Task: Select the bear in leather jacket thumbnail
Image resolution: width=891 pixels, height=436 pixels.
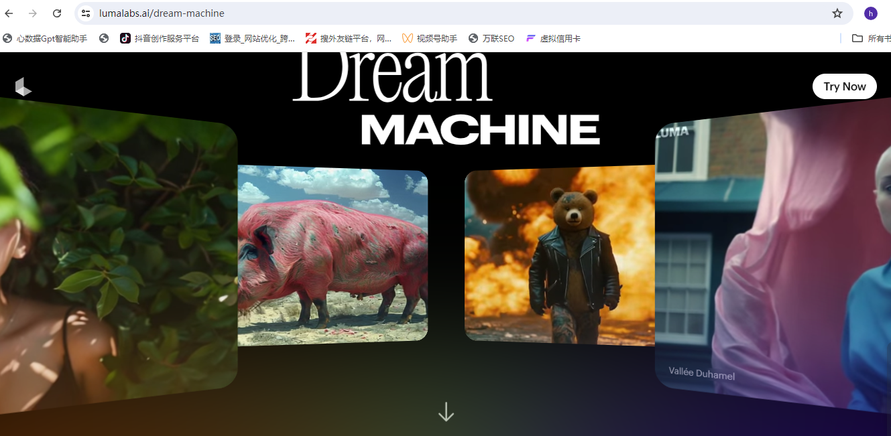Action: (560, 255)
